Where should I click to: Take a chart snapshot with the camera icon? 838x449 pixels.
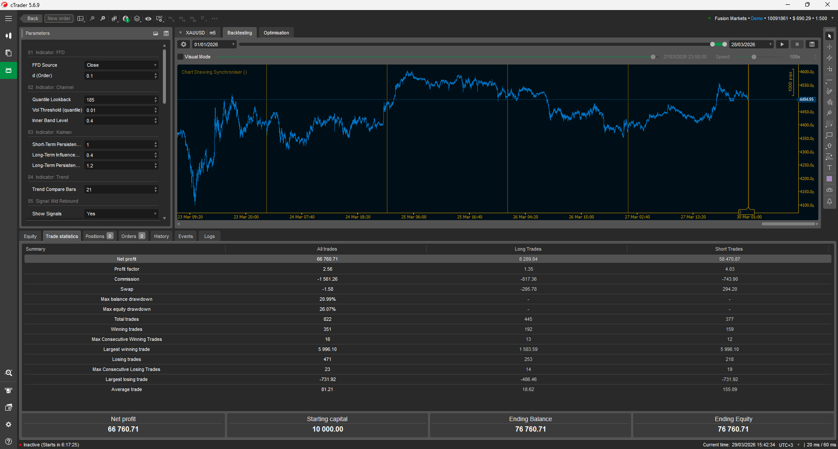[829, 190]
